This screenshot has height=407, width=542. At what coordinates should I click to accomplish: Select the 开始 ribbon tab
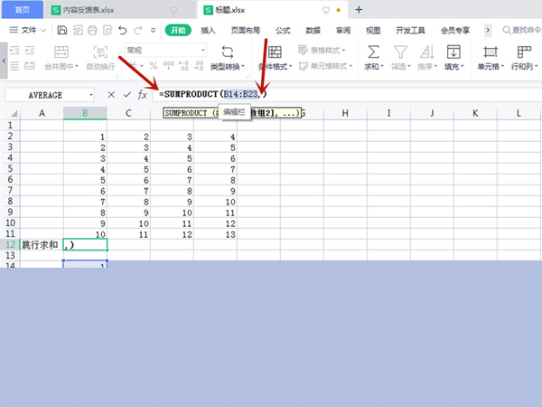pos(178,31)
